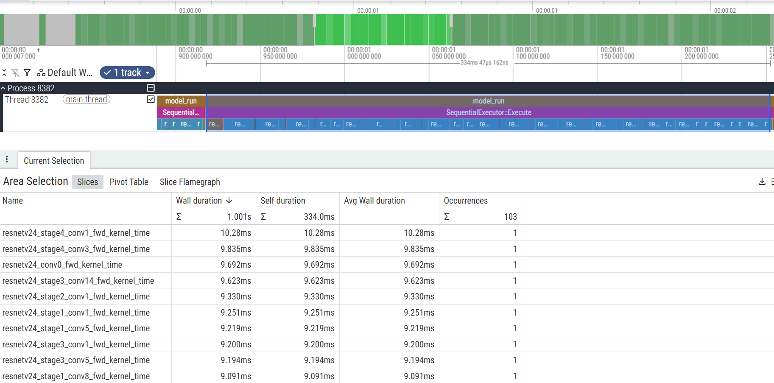Click the Slices view button
774x383 pixels.
coord(87,182)
